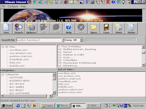Image resolution: width=146 pixels, height=109 pixels.
Task: Select the BUSINESS NEWS category
Action: click(x=20, y=81)
